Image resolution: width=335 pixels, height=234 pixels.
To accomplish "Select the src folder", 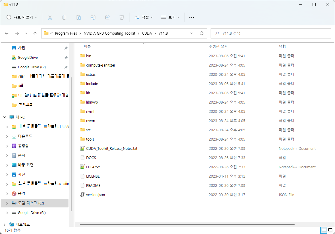I will click(88, 130).
